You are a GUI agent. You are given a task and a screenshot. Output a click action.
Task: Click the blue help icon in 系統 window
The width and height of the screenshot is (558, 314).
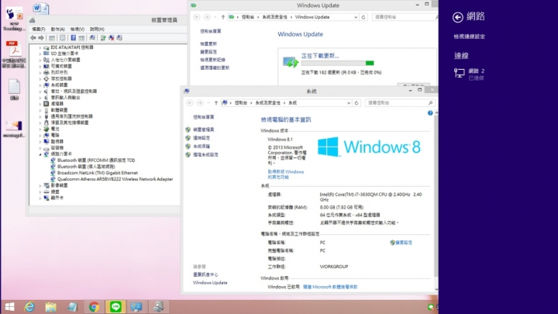click(430, 113)
